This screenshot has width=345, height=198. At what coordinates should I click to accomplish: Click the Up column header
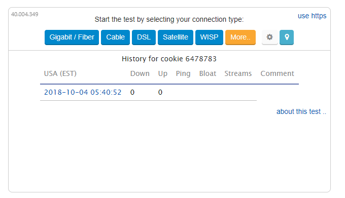162,74
